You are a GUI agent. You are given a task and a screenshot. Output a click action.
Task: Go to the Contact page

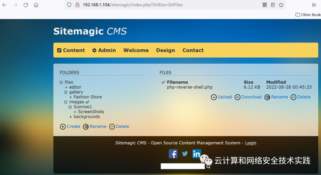click(193, 50)
